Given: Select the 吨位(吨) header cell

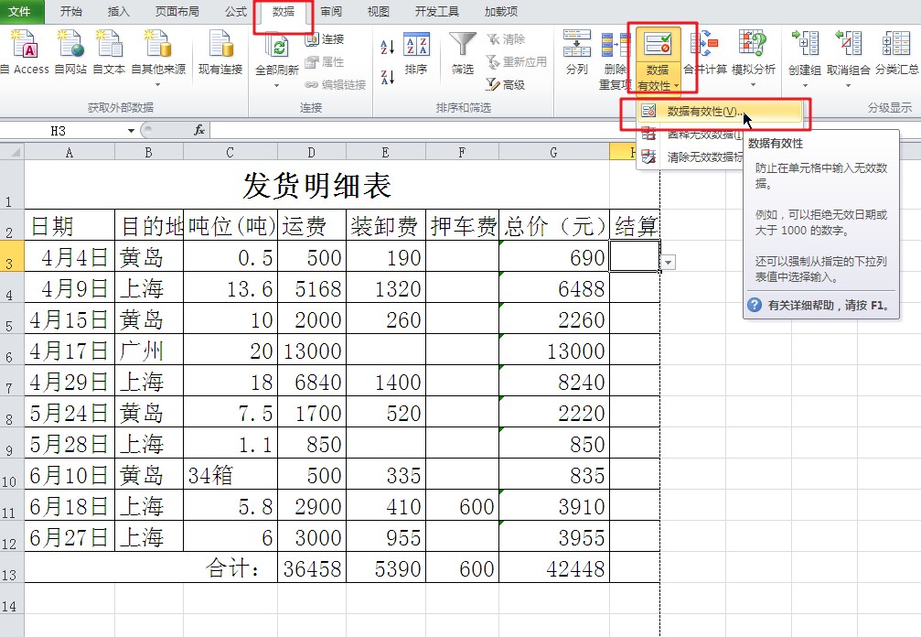Looking at the screenshot, I should (x=230, y=224).
